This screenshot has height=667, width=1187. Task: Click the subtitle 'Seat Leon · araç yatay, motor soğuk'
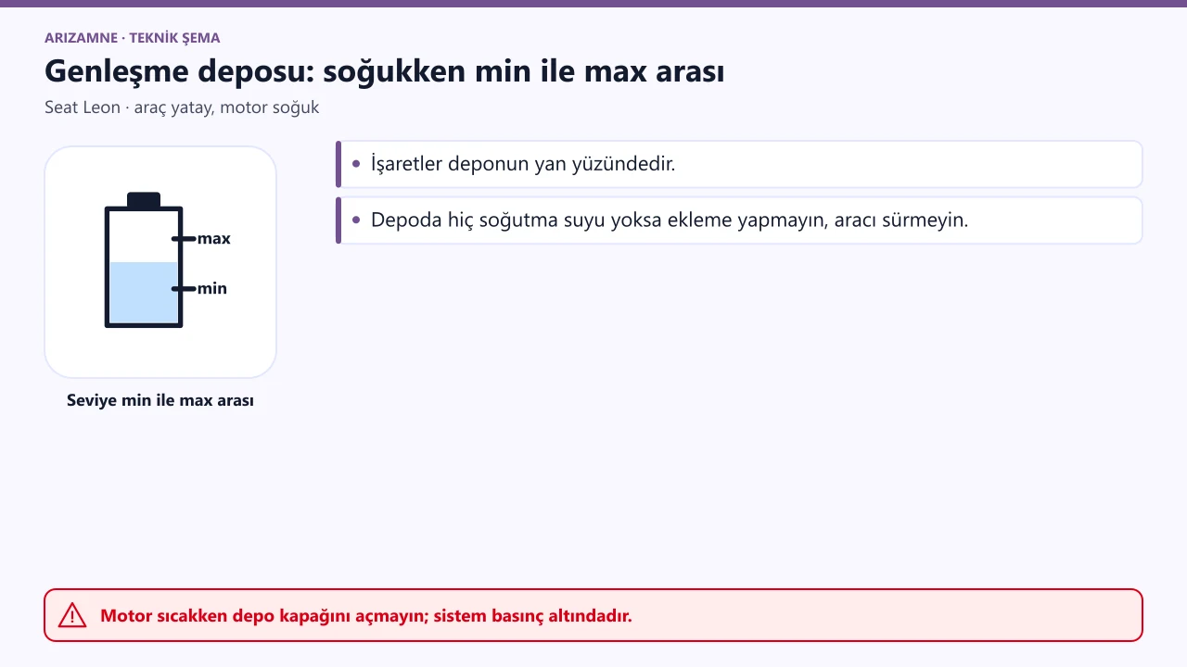tap(182, 107)
